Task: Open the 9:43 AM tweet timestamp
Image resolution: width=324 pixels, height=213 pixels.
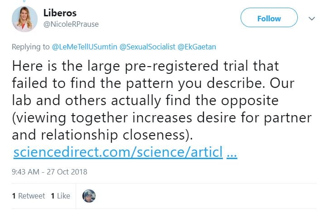Action: (x=50, y=172)
